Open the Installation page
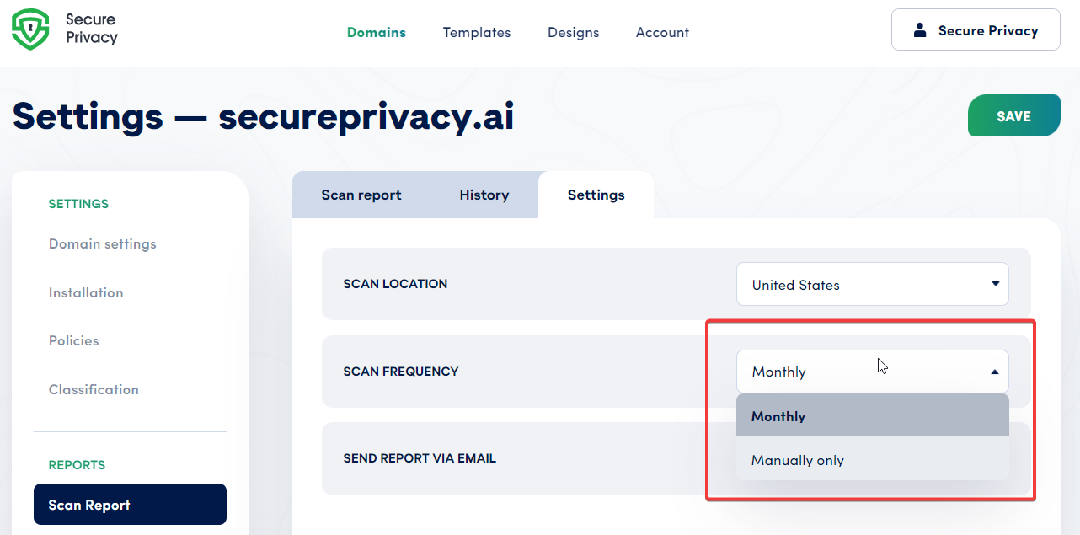1080x535 pixels. (x=86, y=292)
